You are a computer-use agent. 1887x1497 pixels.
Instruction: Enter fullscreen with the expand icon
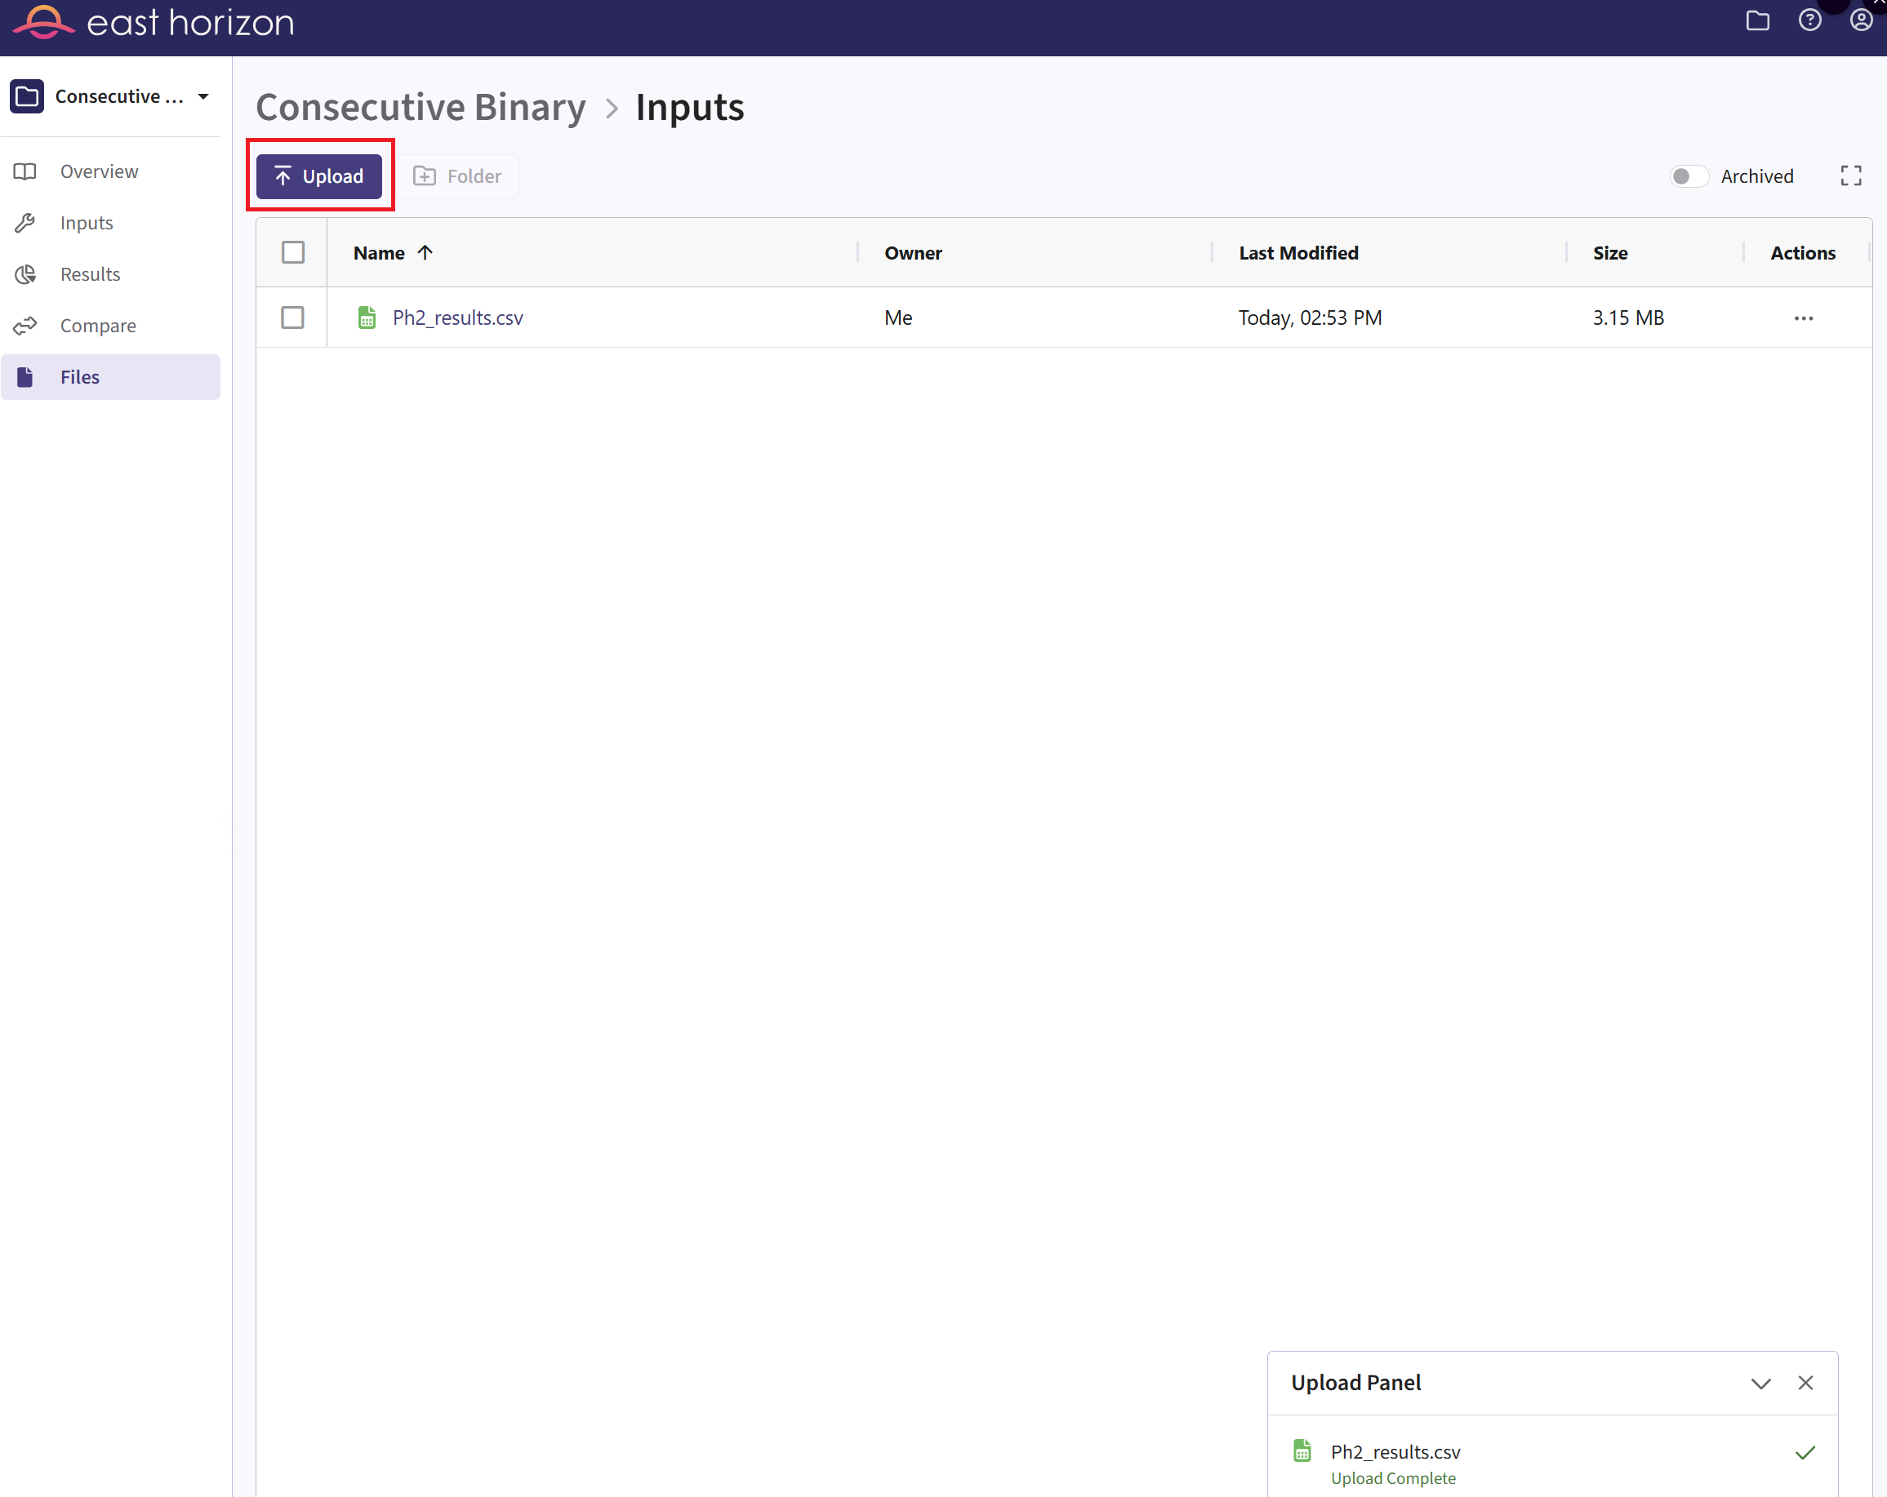(x=1850, y=175)
